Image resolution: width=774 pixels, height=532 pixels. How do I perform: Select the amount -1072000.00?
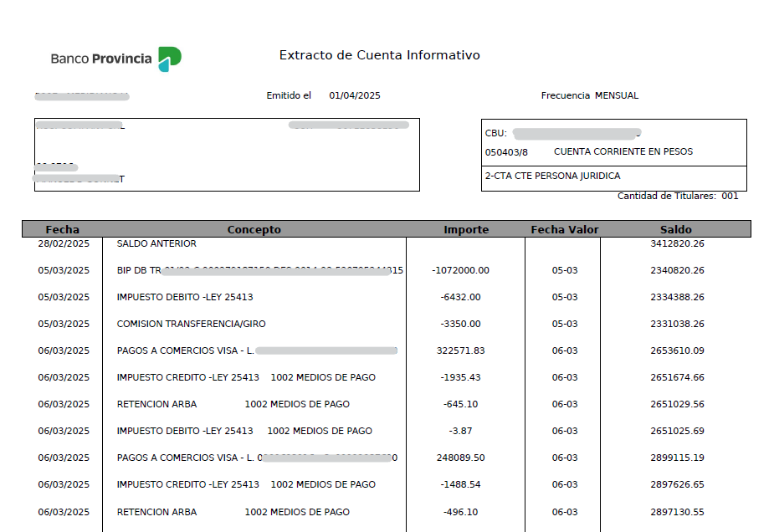[460, 270]
